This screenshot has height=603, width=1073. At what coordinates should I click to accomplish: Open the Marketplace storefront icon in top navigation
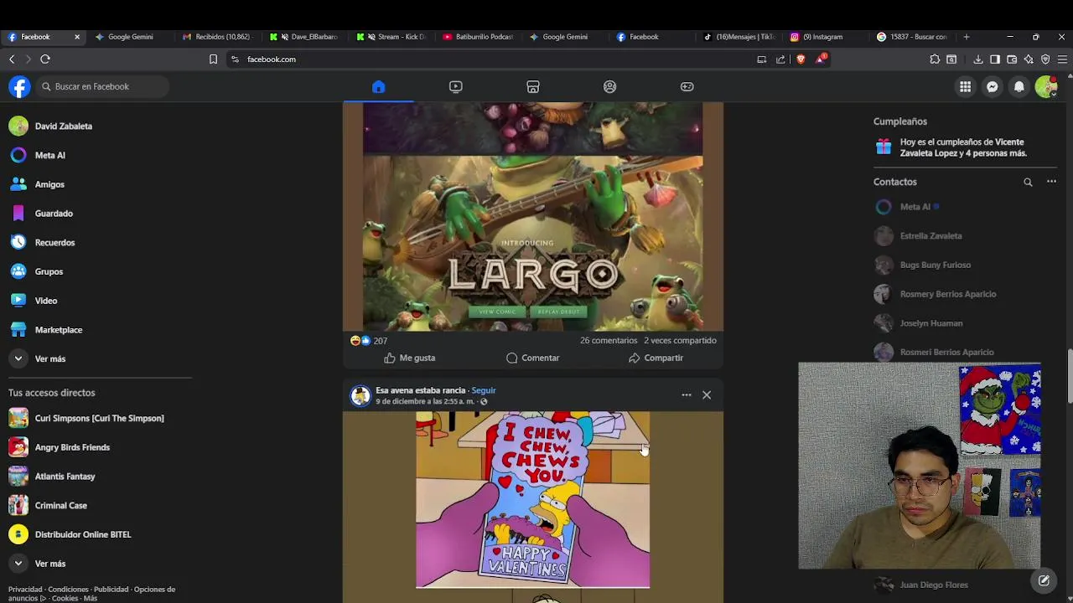(532, 86)
